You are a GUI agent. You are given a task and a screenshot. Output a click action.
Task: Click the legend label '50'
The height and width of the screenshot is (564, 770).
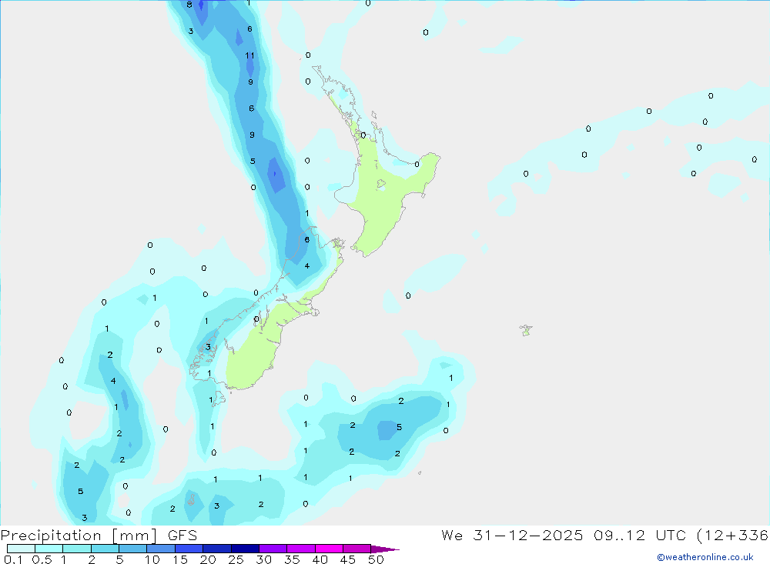click(376, 559)
